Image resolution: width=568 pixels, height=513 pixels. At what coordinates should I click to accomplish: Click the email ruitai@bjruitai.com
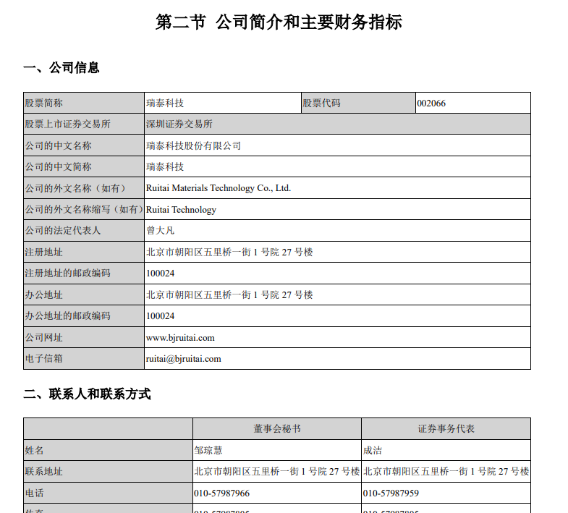click(x=183, y=359)
